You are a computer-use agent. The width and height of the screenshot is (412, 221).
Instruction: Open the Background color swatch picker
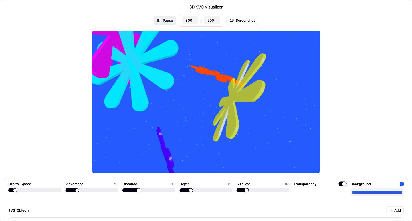click(402, 184)
